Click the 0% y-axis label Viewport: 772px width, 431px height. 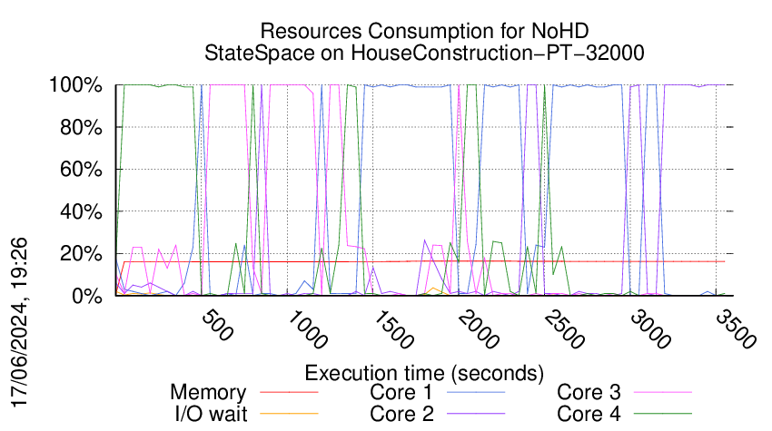[x=87, y=296]
